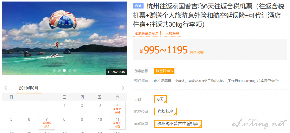This screenshot has width=290, height=133.
Task: Select fifth carousel dot on photo
Action: click(75, 70)
